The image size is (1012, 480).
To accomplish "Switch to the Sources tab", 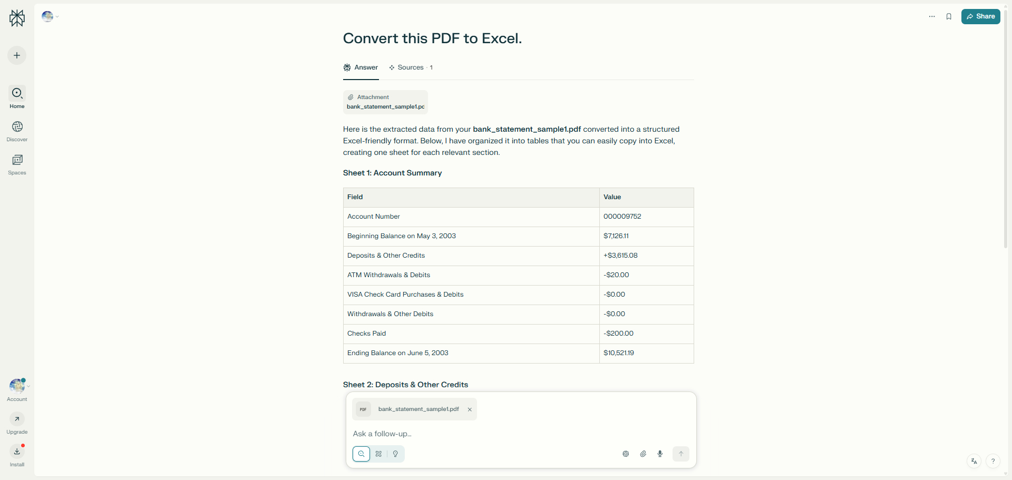I will point(411,67).
